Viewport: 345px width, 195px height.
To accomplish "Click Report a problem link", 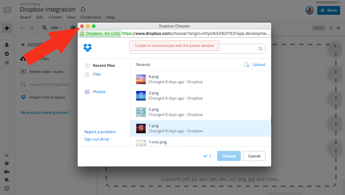I will click(x=100, y=132).
